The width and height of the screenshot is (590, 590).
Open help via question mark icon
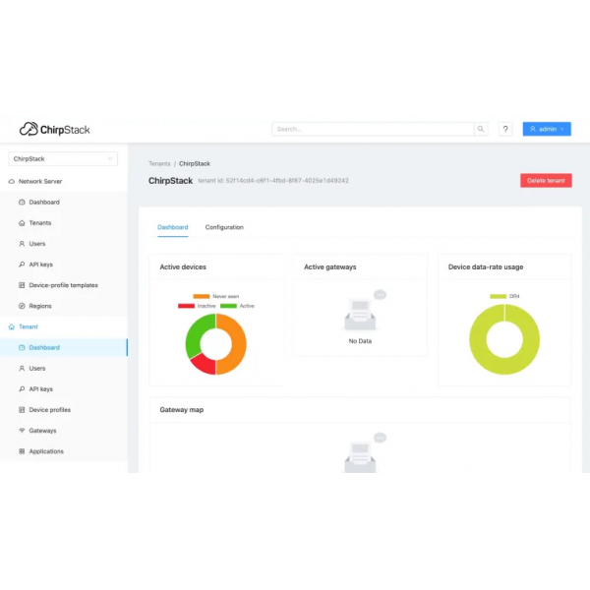[x=505, y=129]
